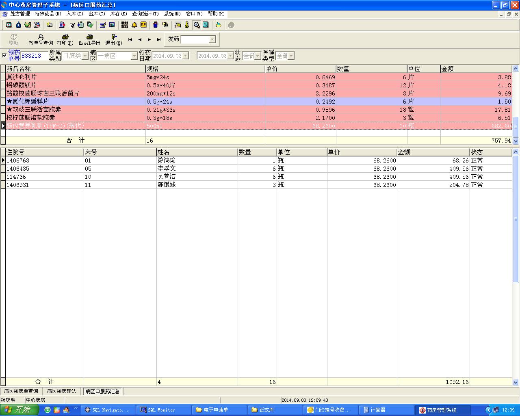
Task: Open the 发药 dropdown
Action: [x=212, y=39]
